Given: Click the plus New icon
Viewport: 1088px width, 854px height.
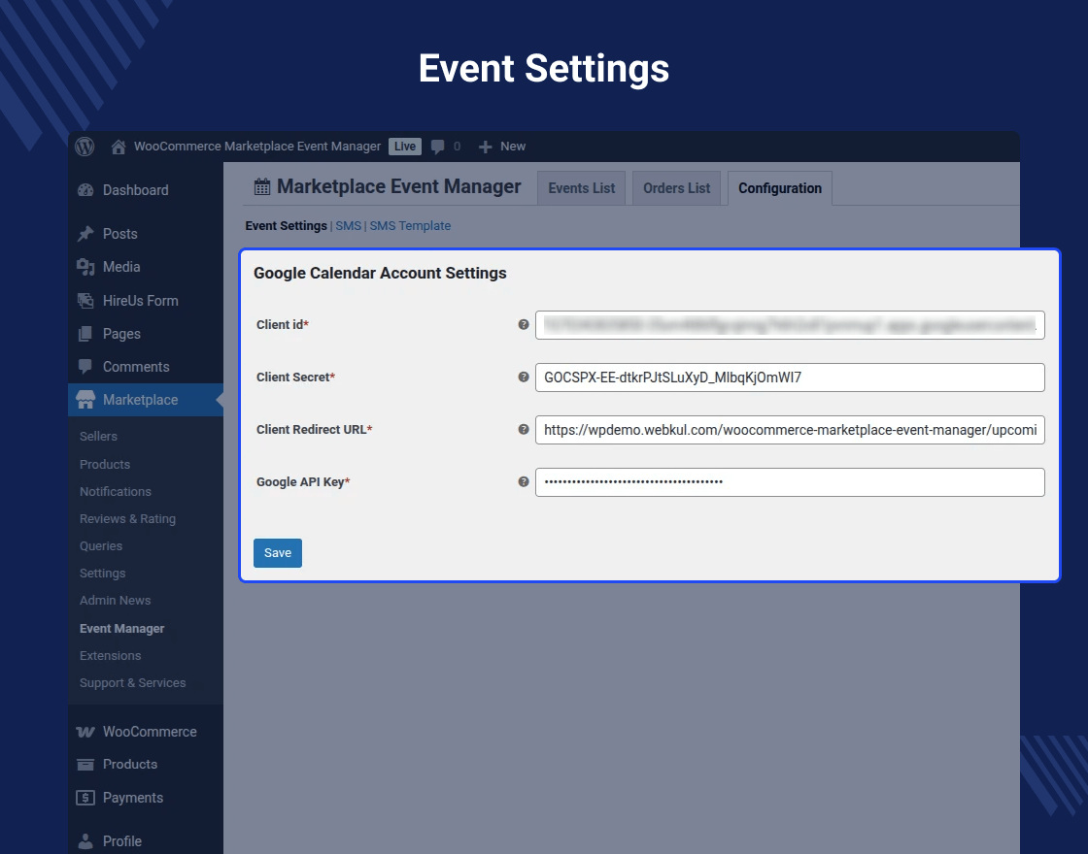Looking at the screenshot, I should click(485, 147).
